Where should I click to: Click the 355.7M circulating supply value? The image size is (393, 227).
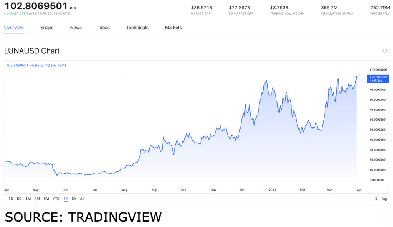[329, 8]
